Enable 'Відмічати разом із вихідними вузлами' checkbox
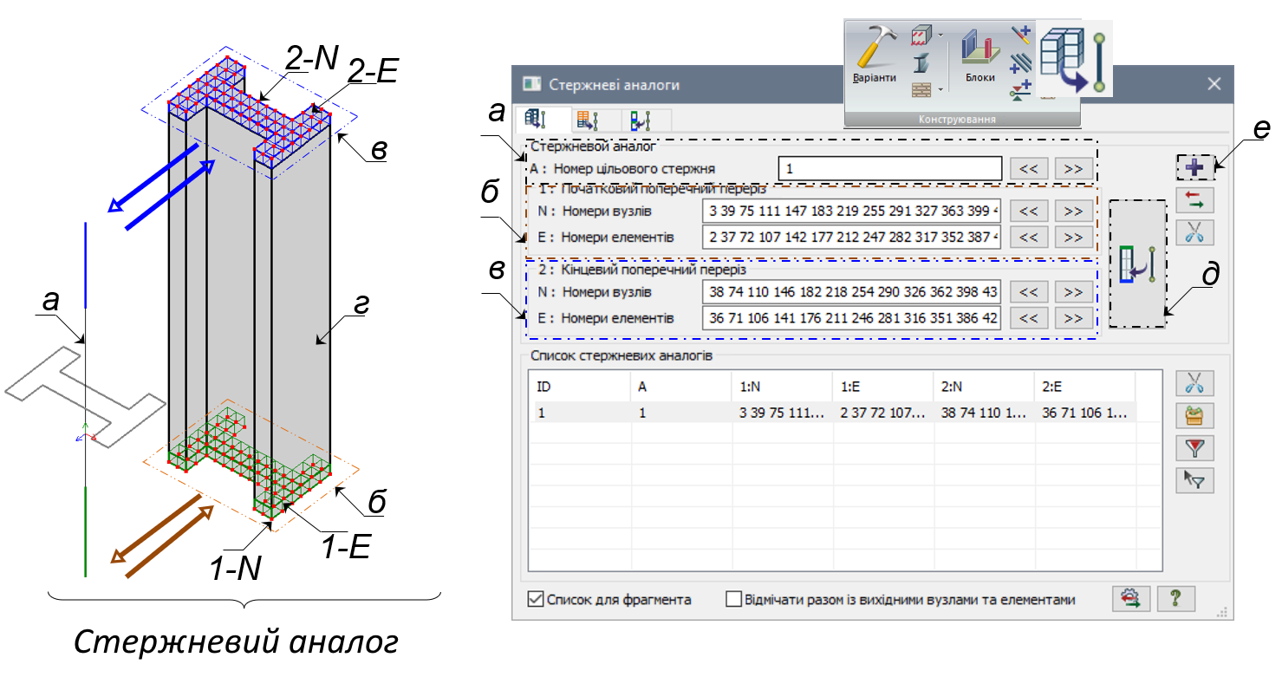Viewport: 1282px width, 677px height. (733, 599)
